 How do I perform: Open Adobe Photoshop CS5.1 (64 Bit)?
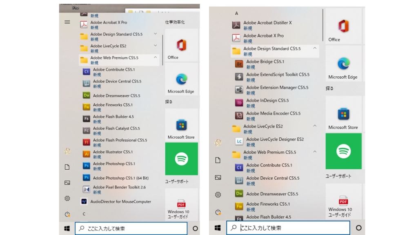(119, 178)
